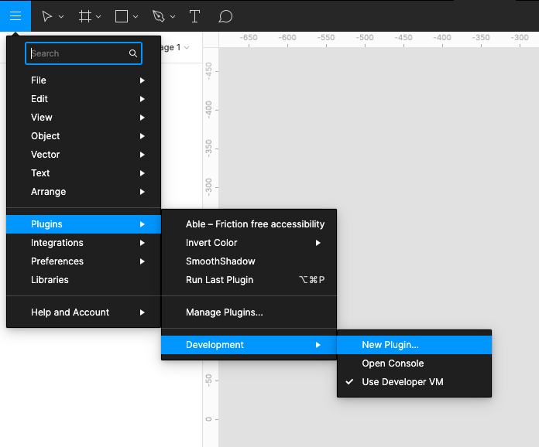Select the Rectangle shape tool icon

(122, 16)
